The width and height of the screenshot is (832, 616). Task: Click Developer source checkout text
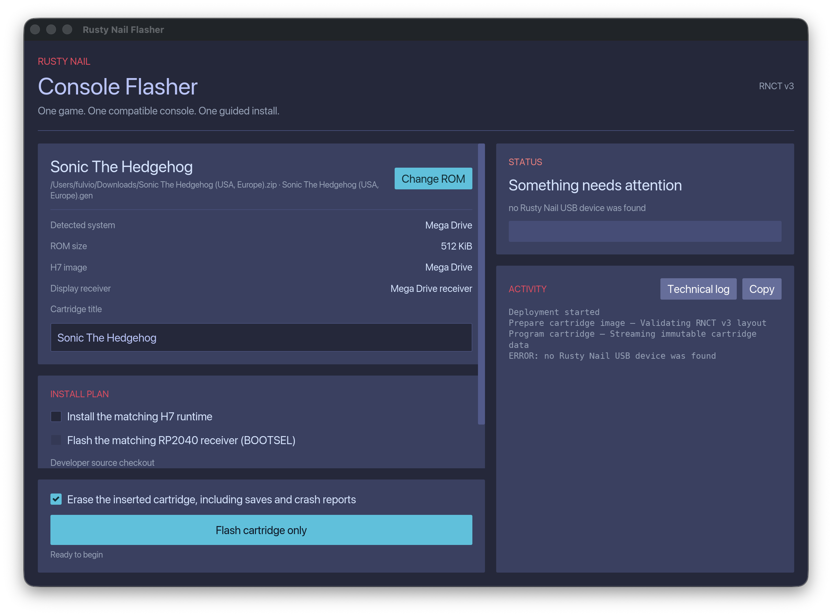[x=102, y=462]
